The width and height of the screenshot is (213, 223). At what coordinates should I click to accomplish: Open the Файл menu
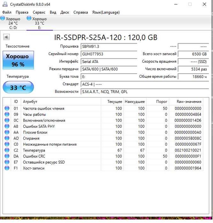pyautogui.click(x=7, y=12)
